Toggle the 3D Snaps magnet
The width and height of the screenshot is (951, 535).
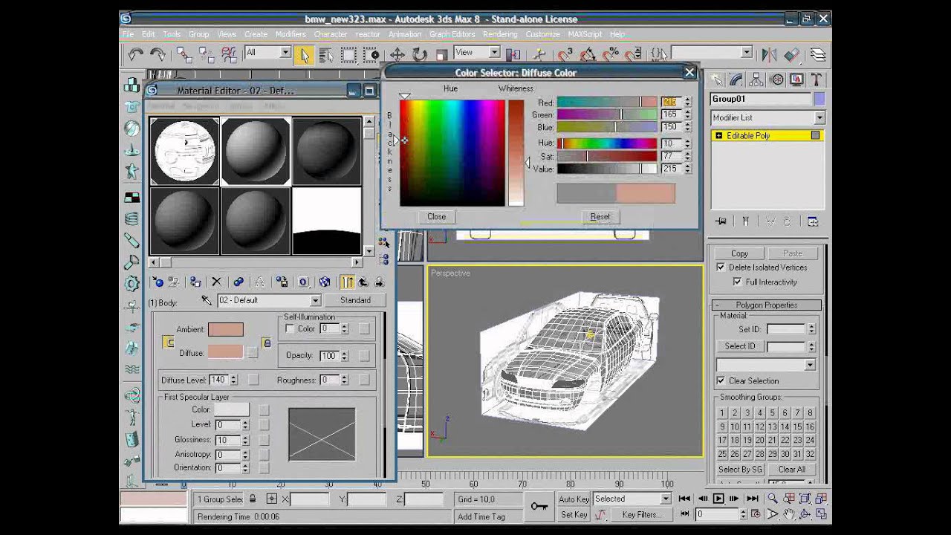566,53
